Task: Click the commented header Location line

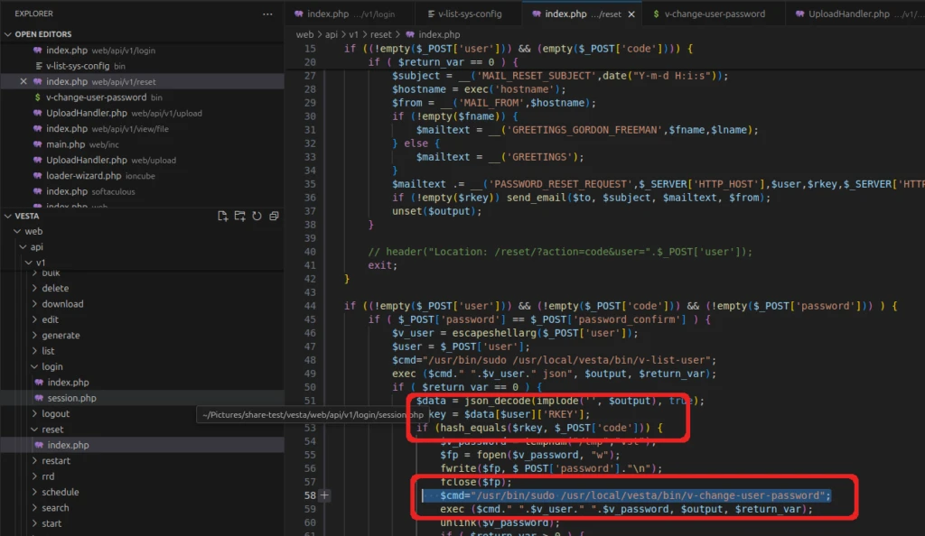Action: tap(560, 252)
